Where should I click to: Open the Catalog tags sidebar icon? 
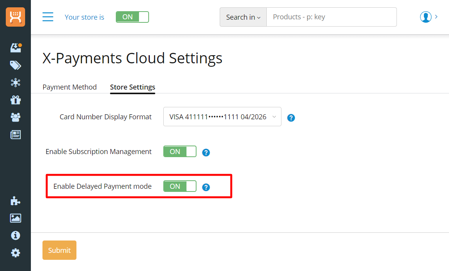(x=15, y=65)
